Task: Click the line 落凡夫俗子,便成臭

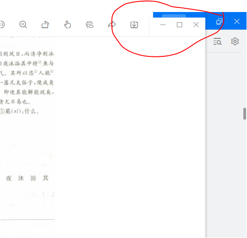Action: (27, 83)
